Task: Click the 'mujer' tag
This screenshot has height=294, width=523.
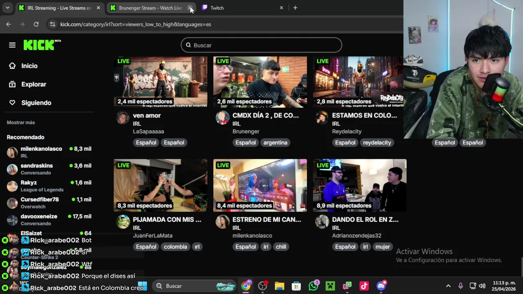Action: (382, 247)
